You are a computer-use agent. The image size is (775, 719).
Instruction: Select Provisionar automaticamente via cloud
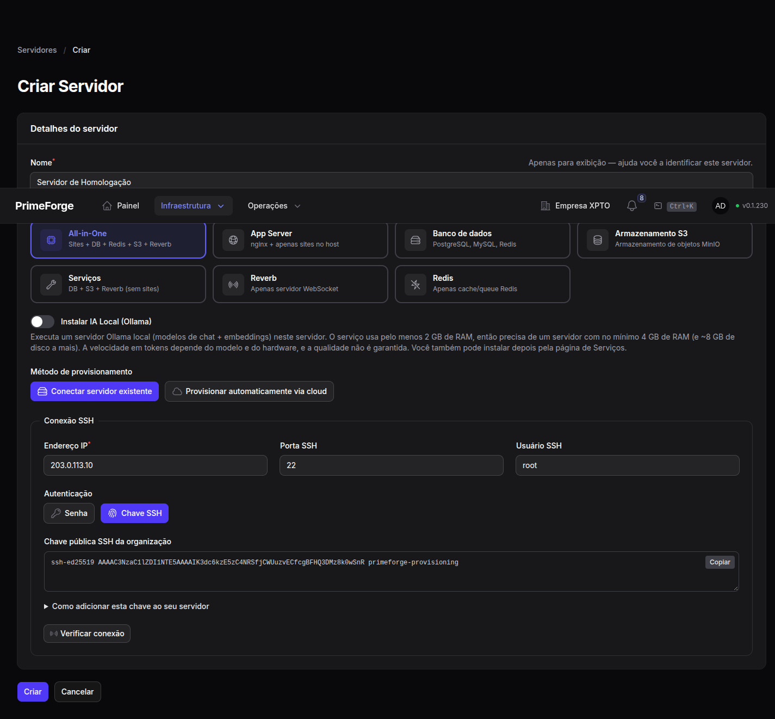249,391
